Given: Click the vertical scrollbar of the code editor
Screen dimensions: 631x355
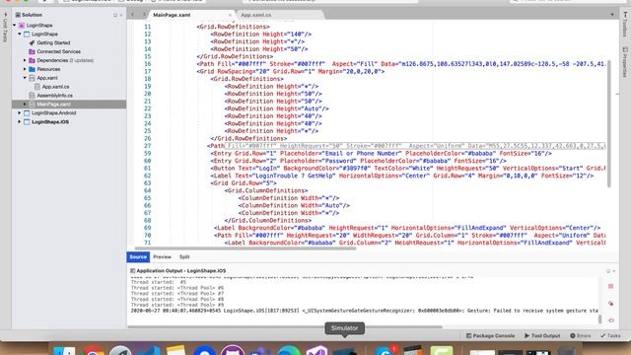Looking at the screenshot, I should (609, 123).
